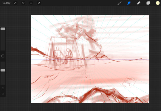
Task: Open the Layers panel
Action: pyautogui.click(x=148, y=3)
